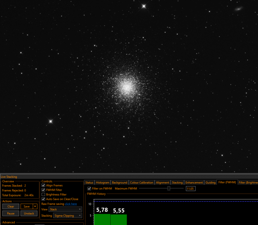Click the globular cluster core in image
Screen dimensions: 258x225
pos(127,87)
